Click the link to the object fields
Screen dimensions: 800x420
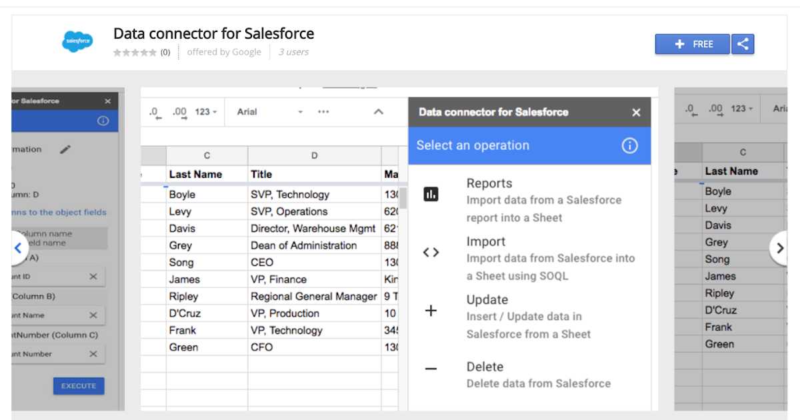59,212
